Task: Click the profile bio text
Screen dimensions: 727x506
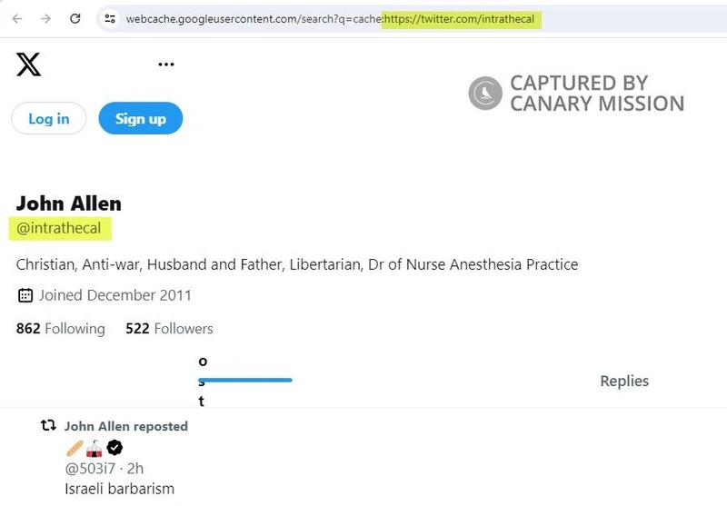Action: (297, 264)
